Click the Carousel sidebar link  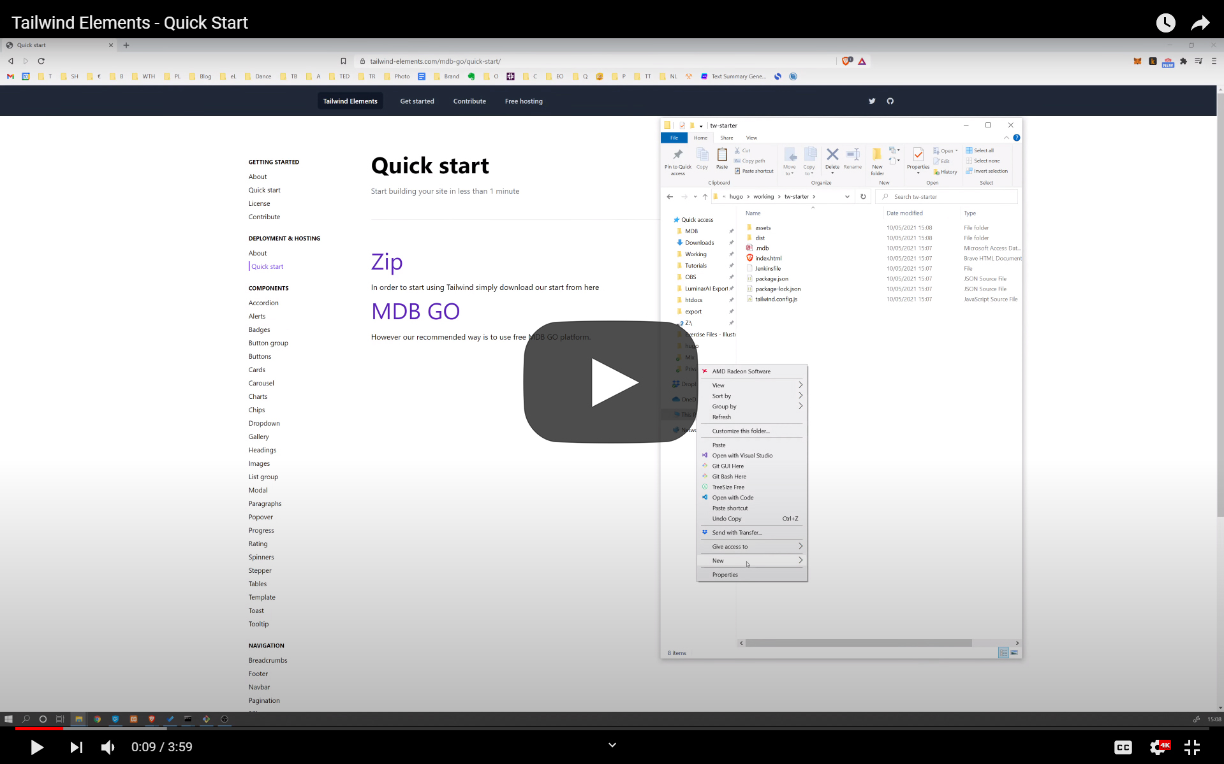tap(262, 383)
